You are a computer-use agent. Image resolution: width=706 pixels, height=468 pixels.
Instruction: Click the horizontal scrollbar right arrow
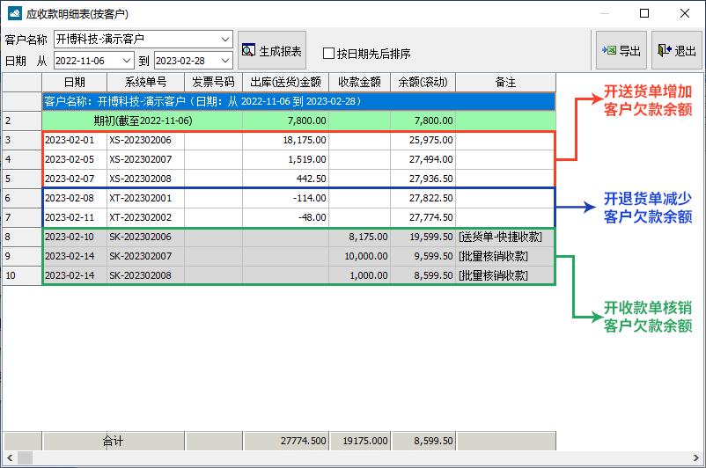695,458
